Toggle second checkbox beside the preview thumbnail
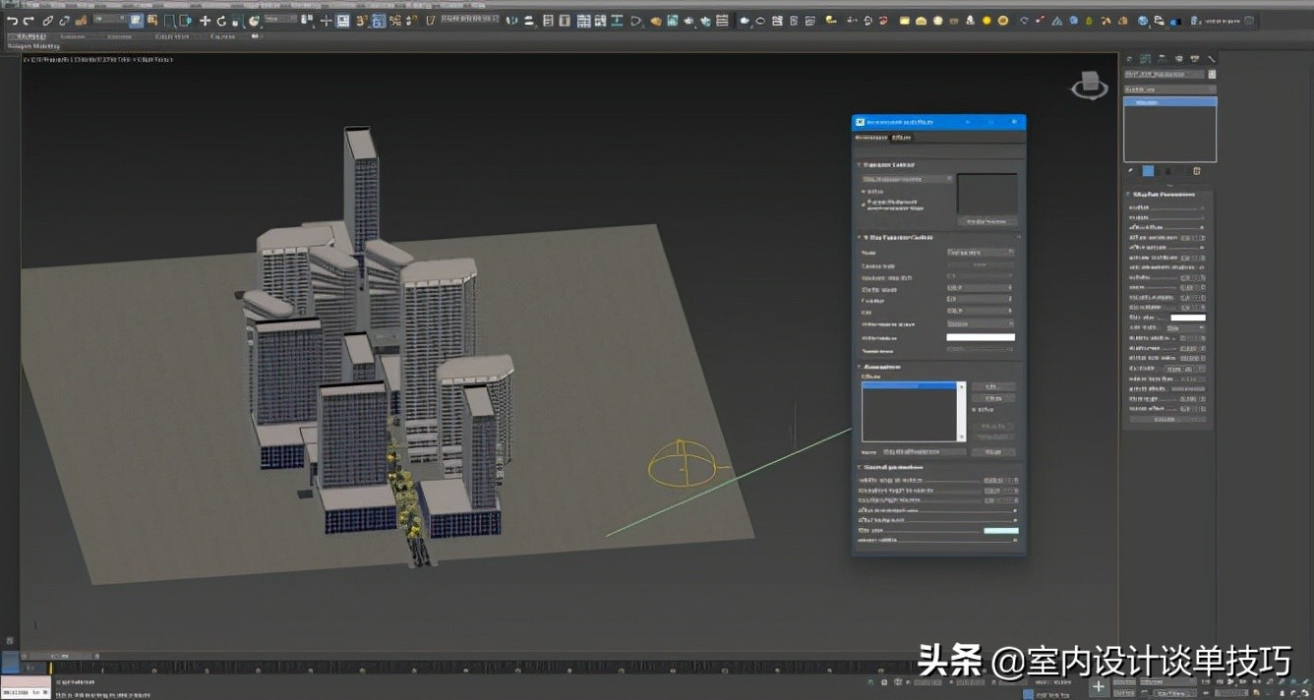Screen dimensions: 1314x700 [865, 204]
